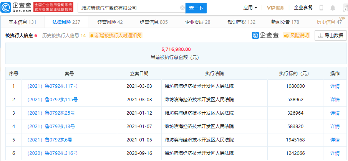
Task: Focus the company name search field
Action: tap(129, 8)
